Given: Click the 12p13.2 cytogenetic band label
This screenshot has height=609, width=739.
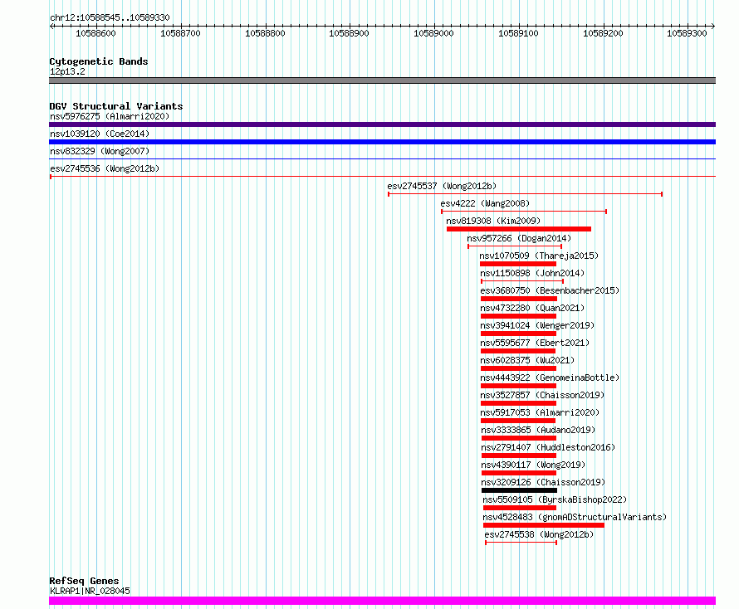Looking at the screenshot, I should click(67, 71).
